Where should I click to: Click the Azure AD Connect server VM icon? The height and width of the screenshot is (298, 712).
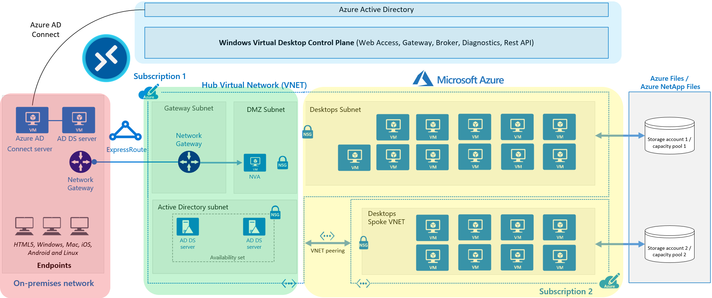click(32, 120)
